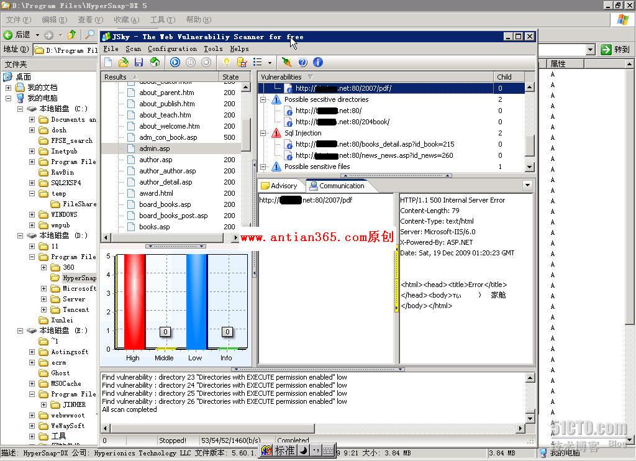
Task: Sort by the Vulnerabilities column header
Action: 376,76
